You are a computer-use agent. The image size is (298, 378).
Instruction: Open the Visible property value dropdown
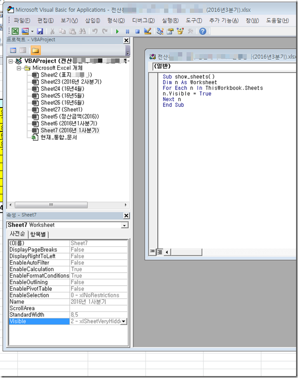pyautogui.click(x=123, y=322)
